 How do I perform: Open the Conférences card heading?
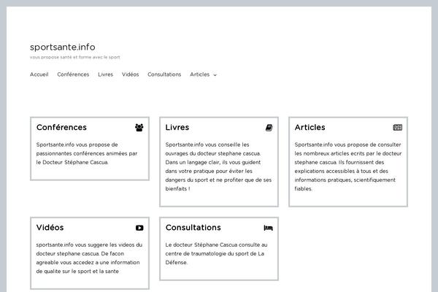pyautogui.click(x=61, y=127)
